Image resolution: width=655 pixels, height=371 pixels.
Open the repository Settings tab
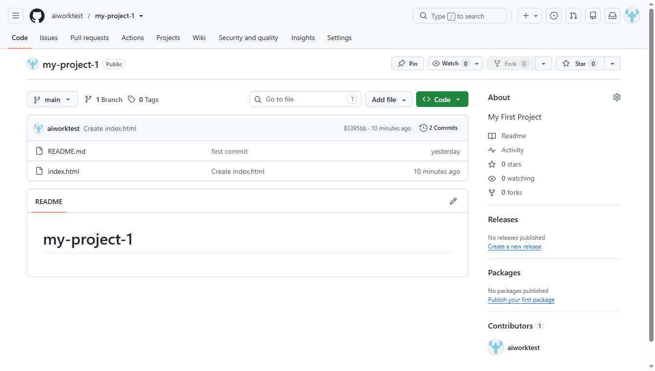[339, 38]
